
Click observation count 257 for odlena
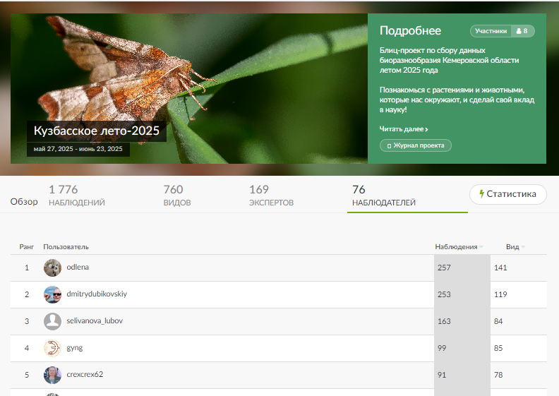click(444, 268)
